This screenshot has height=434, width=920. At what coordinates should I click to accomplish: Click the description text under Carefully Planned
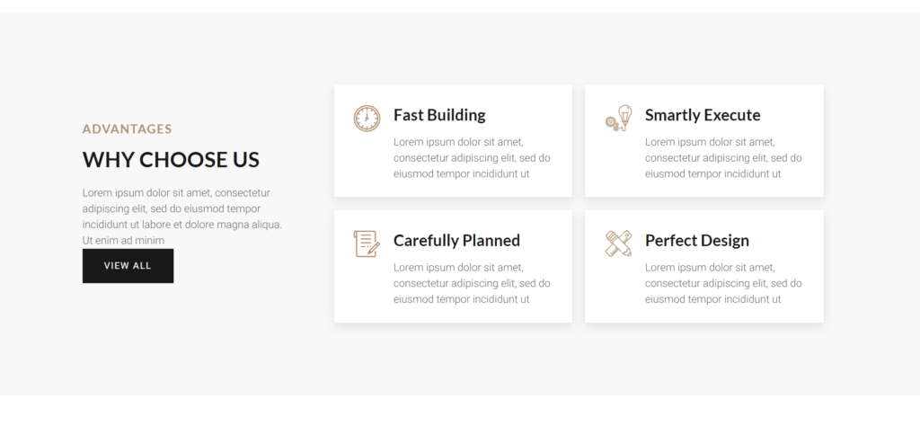[x=472, y=284]
